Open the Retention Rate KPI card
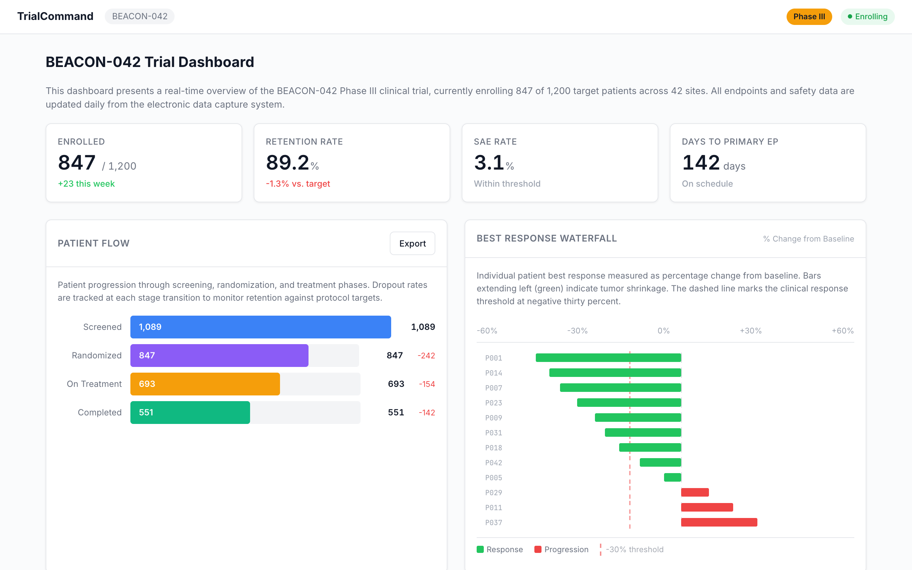 pyautogui.click(x=352, y=162)
